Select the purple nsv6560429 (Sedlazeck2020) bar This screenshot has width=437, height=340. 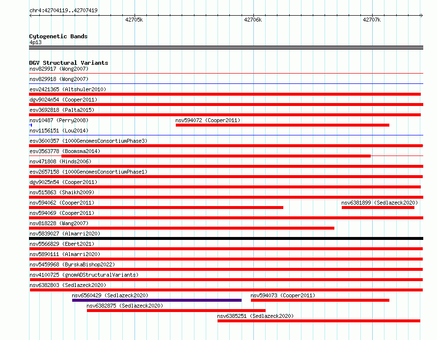(x=157, y=300)
